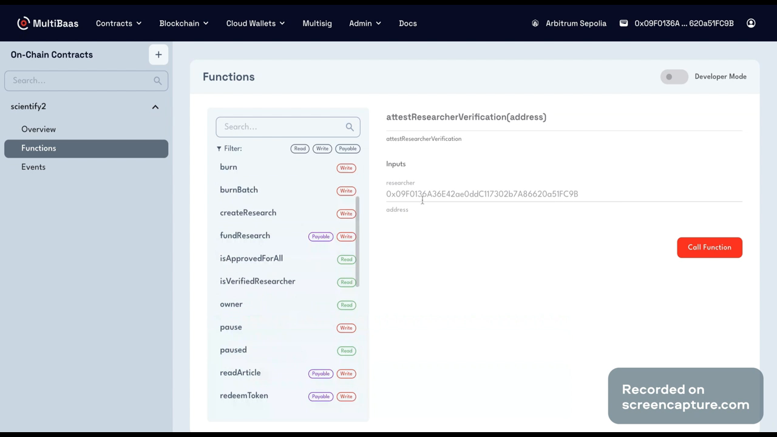Viewport: 777px width, 437px height.
Task: Click the filter funnel icon
Action: (219, 149)
